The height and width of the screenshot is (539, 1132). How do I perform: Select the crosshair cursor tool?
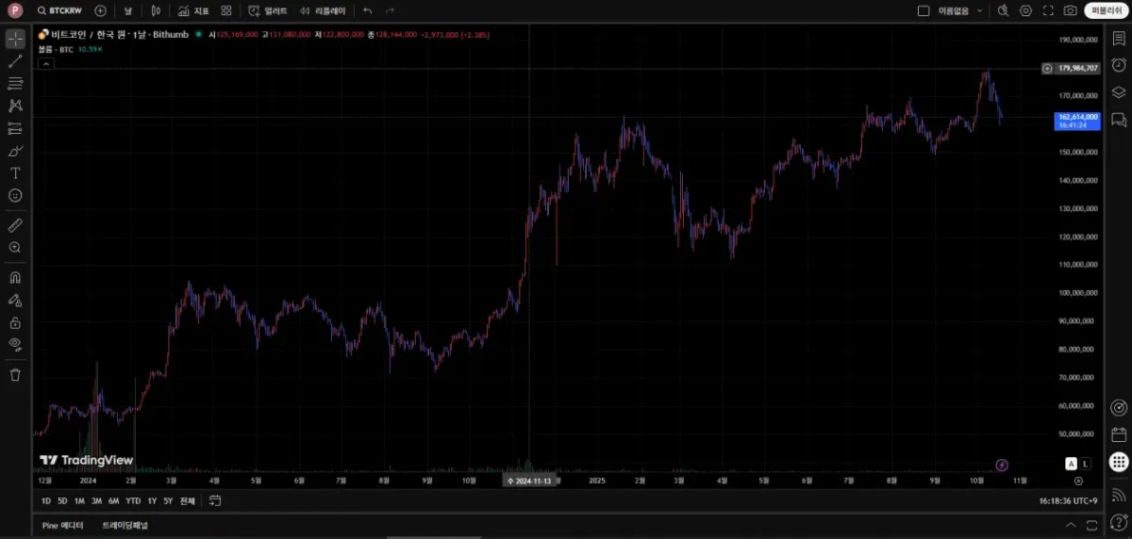[15, 39]
